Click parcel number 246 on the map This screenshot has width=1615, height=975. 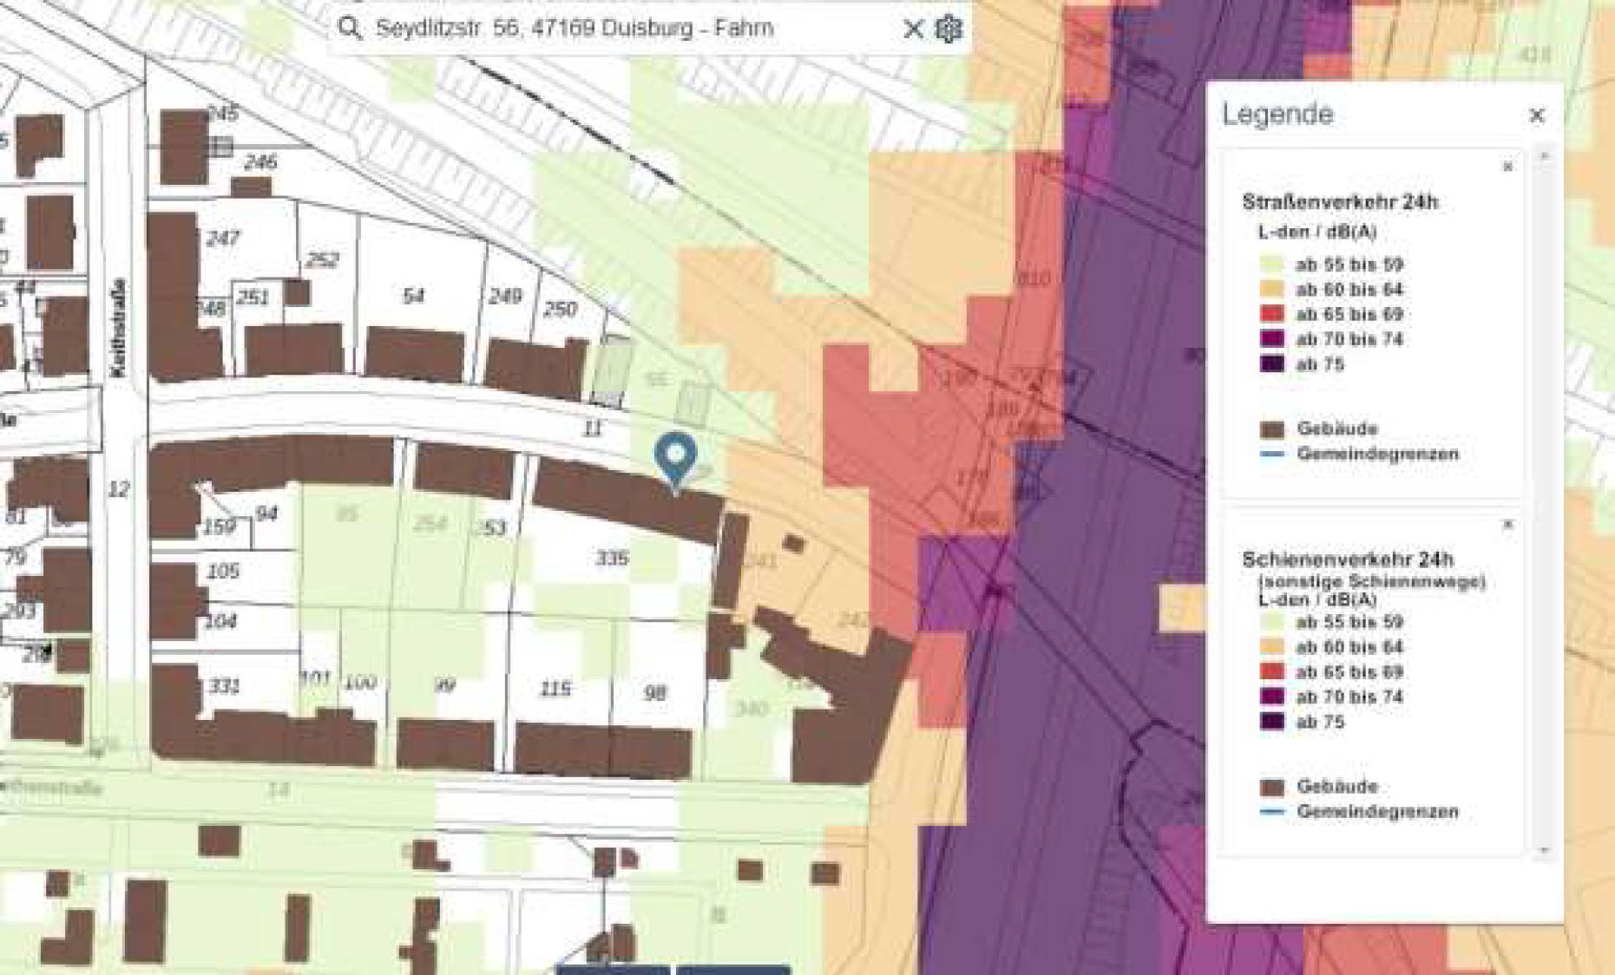click(260, 161)
